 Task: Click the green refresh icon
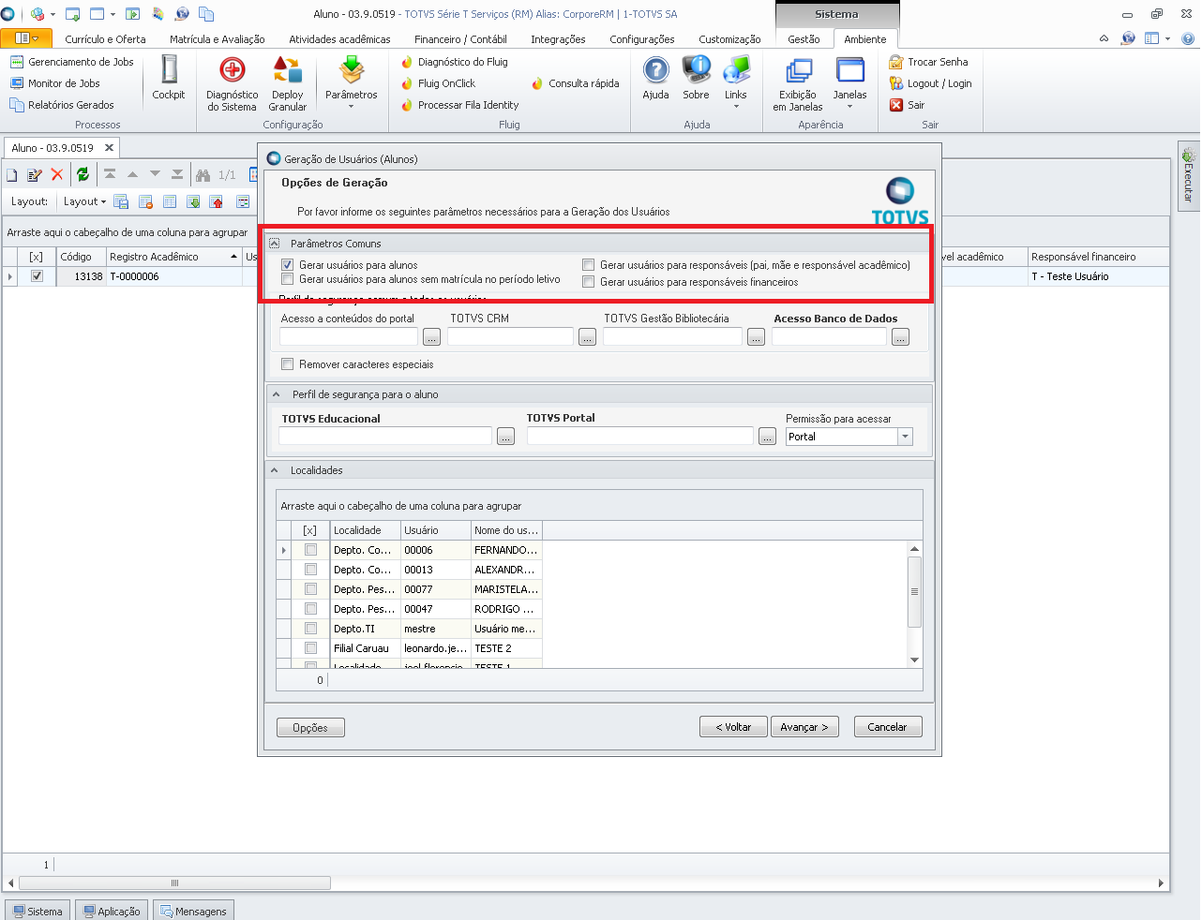tap(83, 175)
